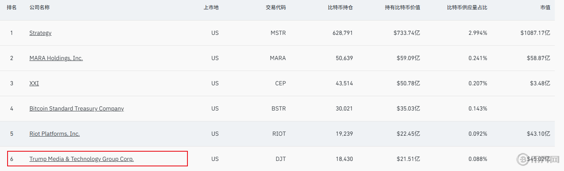Open the Riot Platforms, Inc. link
564x171 pixels.
[55, 134]
